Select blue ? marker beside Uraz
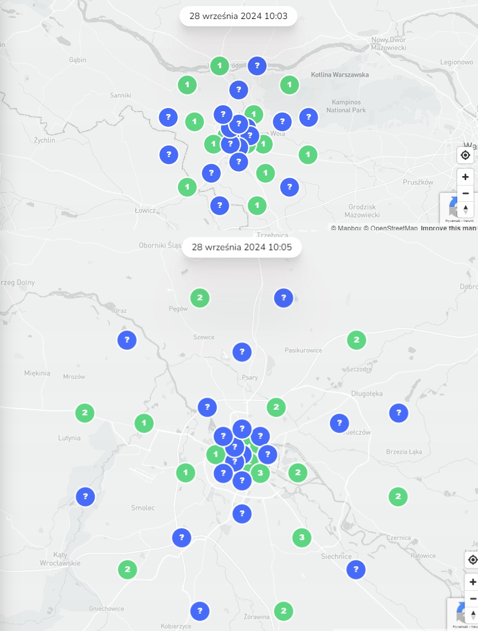Screen dimensions: 478x631 (127, 340)
